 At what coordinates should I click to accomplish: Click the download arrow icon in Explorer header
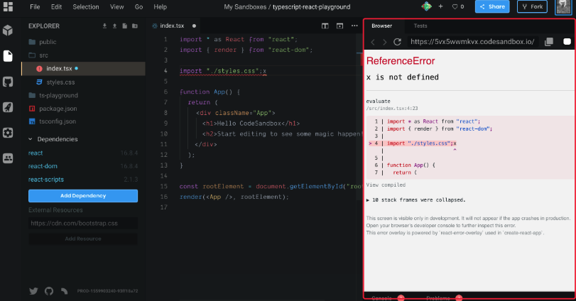point(104,26)
